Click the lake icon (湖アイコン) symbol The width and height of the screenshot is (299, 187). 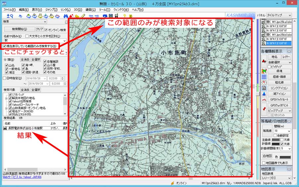(x=264, y=94)
